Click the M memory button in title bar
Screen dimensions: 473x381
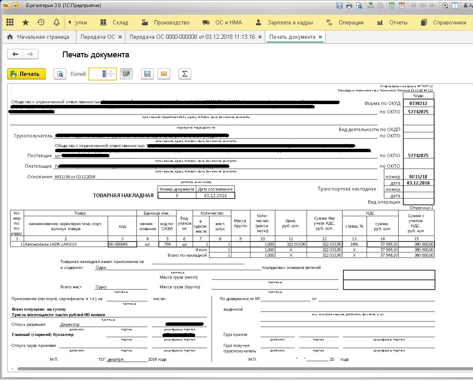coord(413,5)
